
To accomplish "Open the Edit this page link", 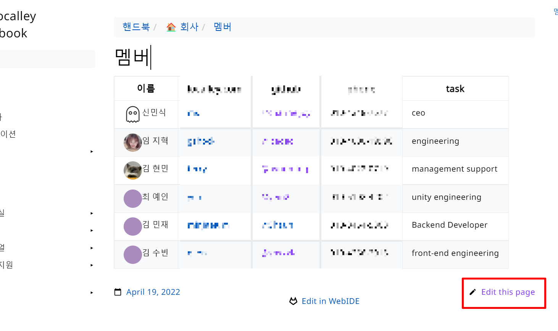I will [x=508, y=292].
